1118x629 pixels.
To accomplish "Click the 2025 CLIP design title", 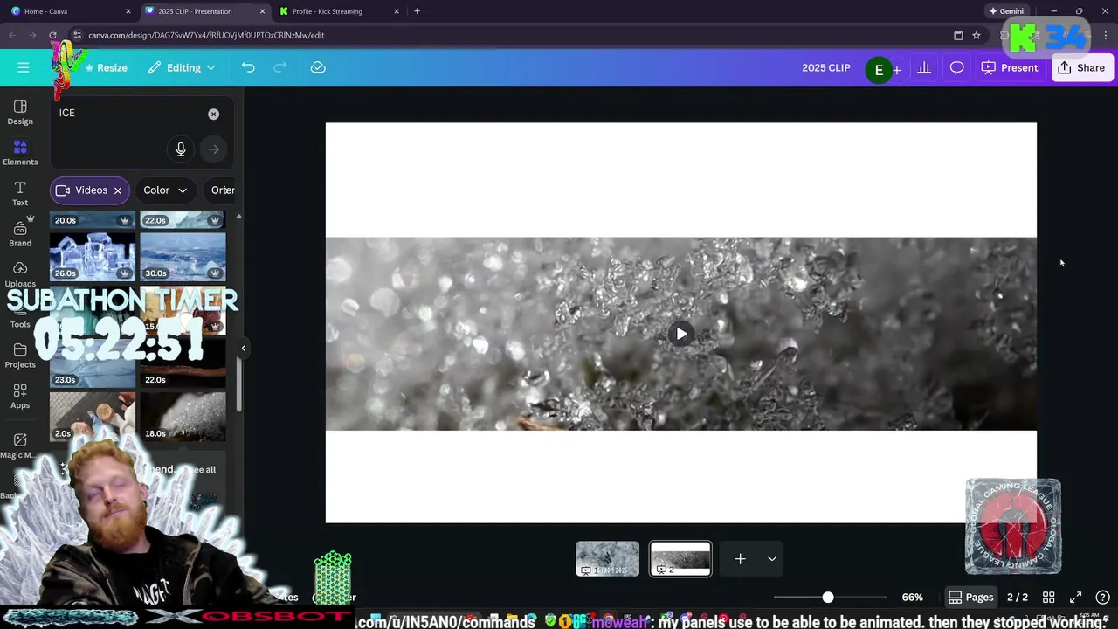I will pos(826,67).
